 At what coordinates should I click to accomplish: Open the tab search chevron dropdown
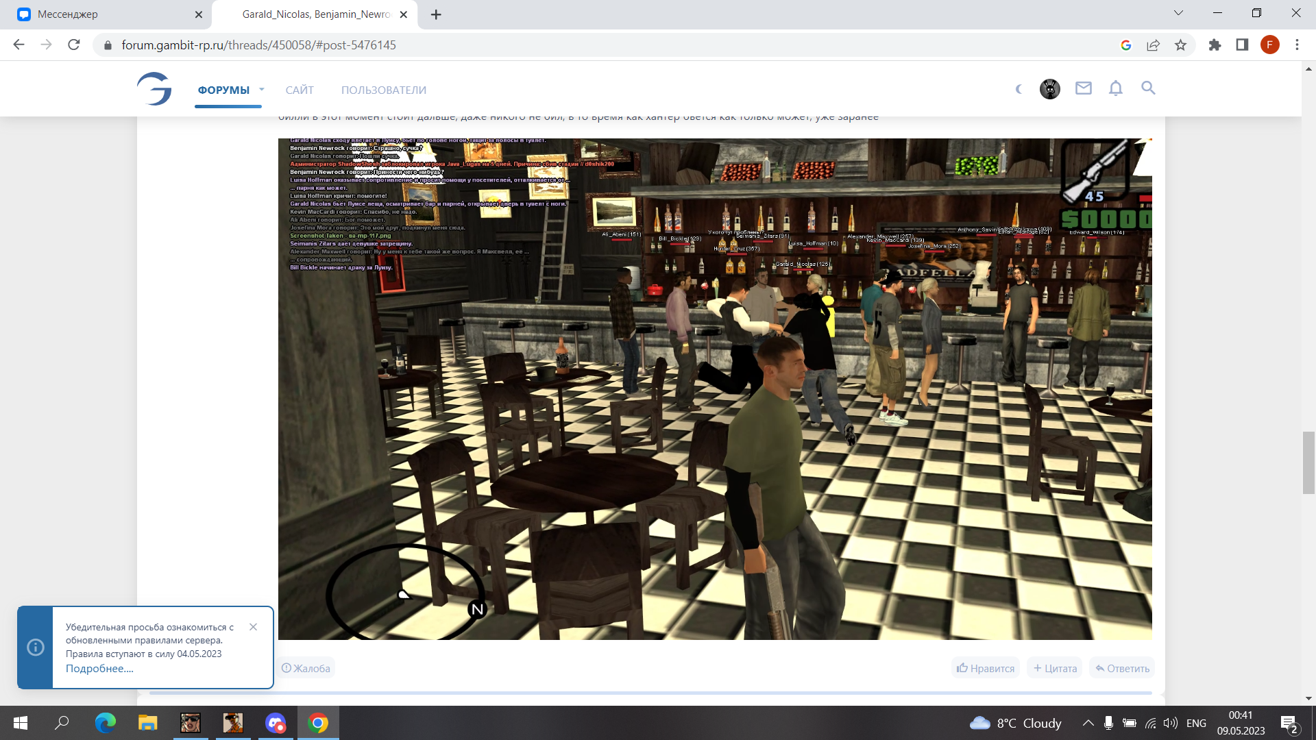[1178, 13]
